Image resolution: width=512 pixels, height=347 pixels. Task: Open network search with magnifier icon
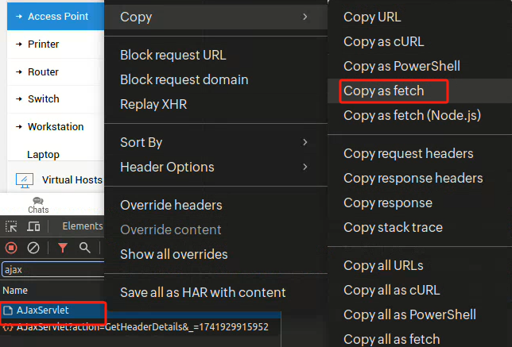click(84, 248)
